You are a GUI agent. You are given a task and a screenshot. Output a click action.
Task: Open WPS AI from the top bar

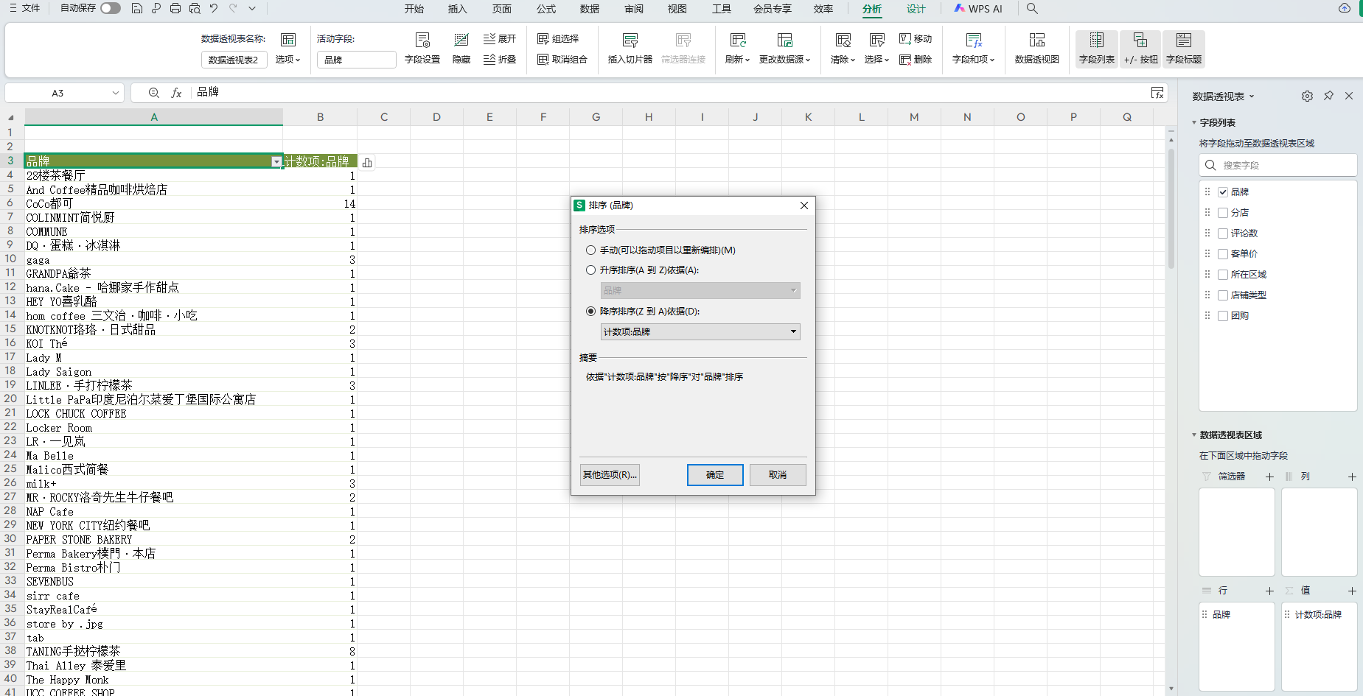tap(978, 9)
